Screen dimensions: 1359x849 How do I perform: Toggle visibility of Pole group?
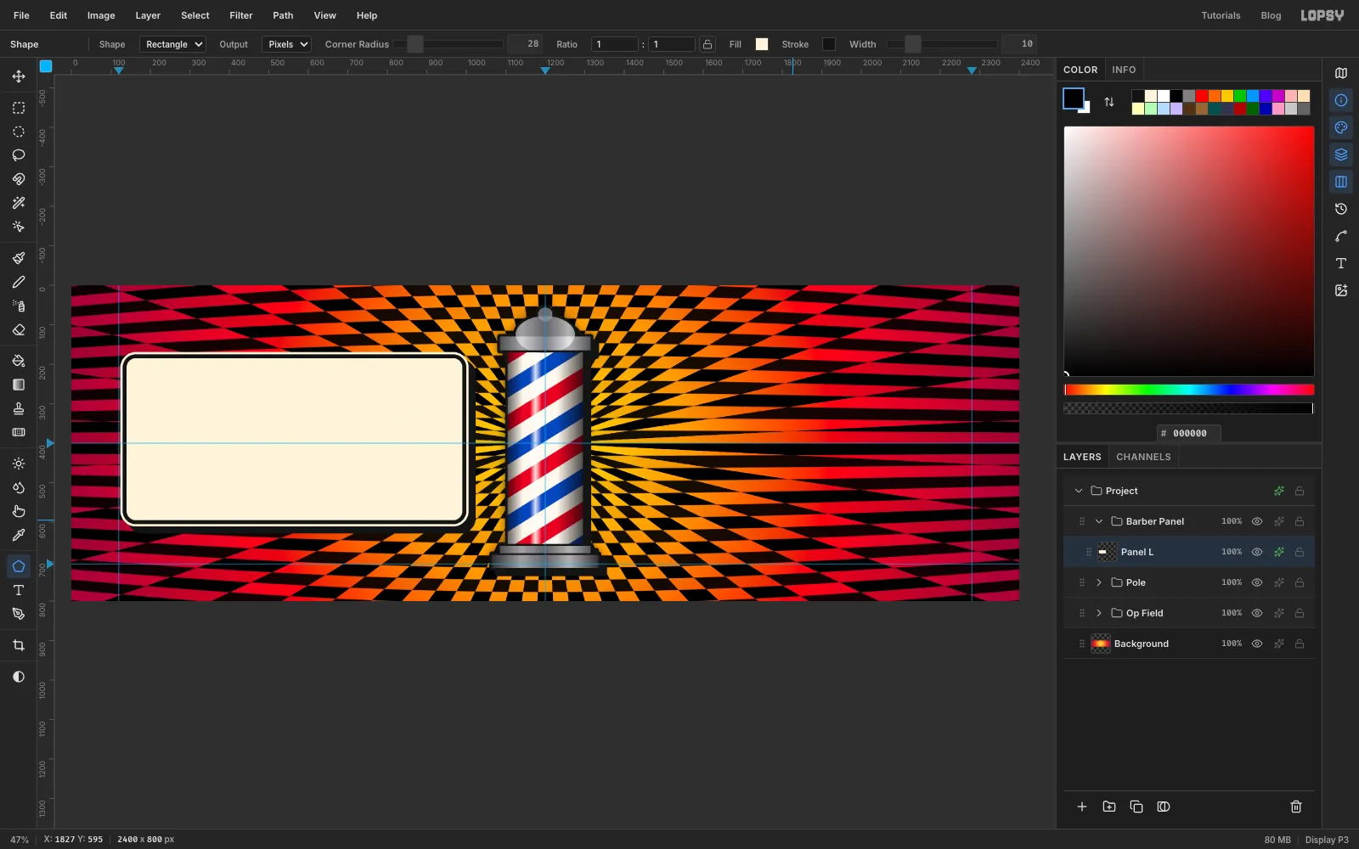pos(1257,582)
